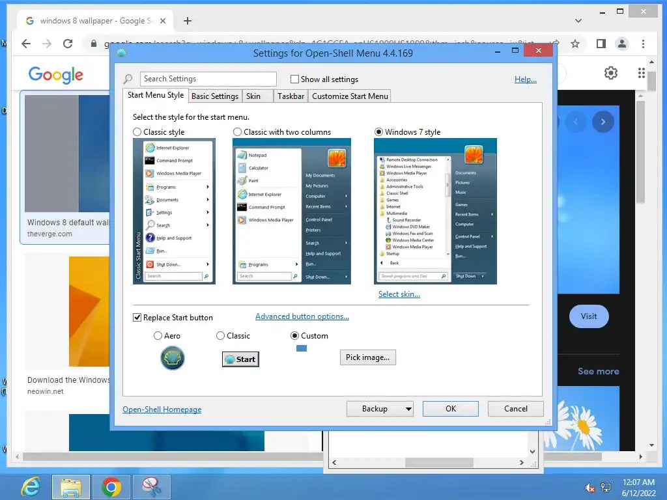Click the Pick image button
Image resolution: width=667 pixels, height=500 pixels.
pos(367,357)
